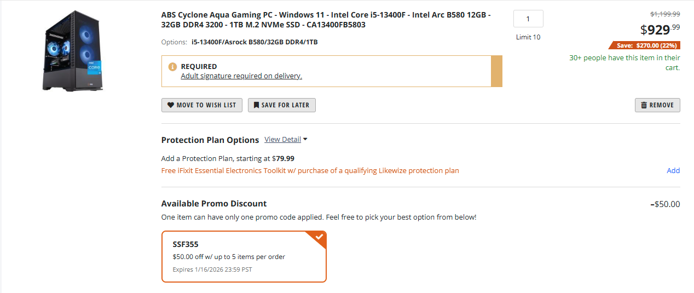Click the Protection Plan Options heading
The image size is (694, 293).
click(210, 140)
